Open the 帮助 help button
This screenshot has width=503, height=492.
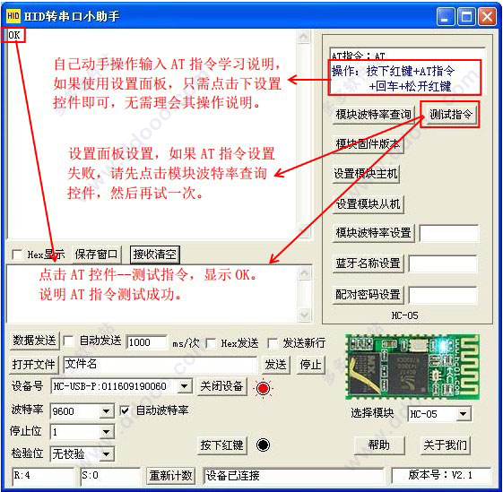click(x=379, y=445)
